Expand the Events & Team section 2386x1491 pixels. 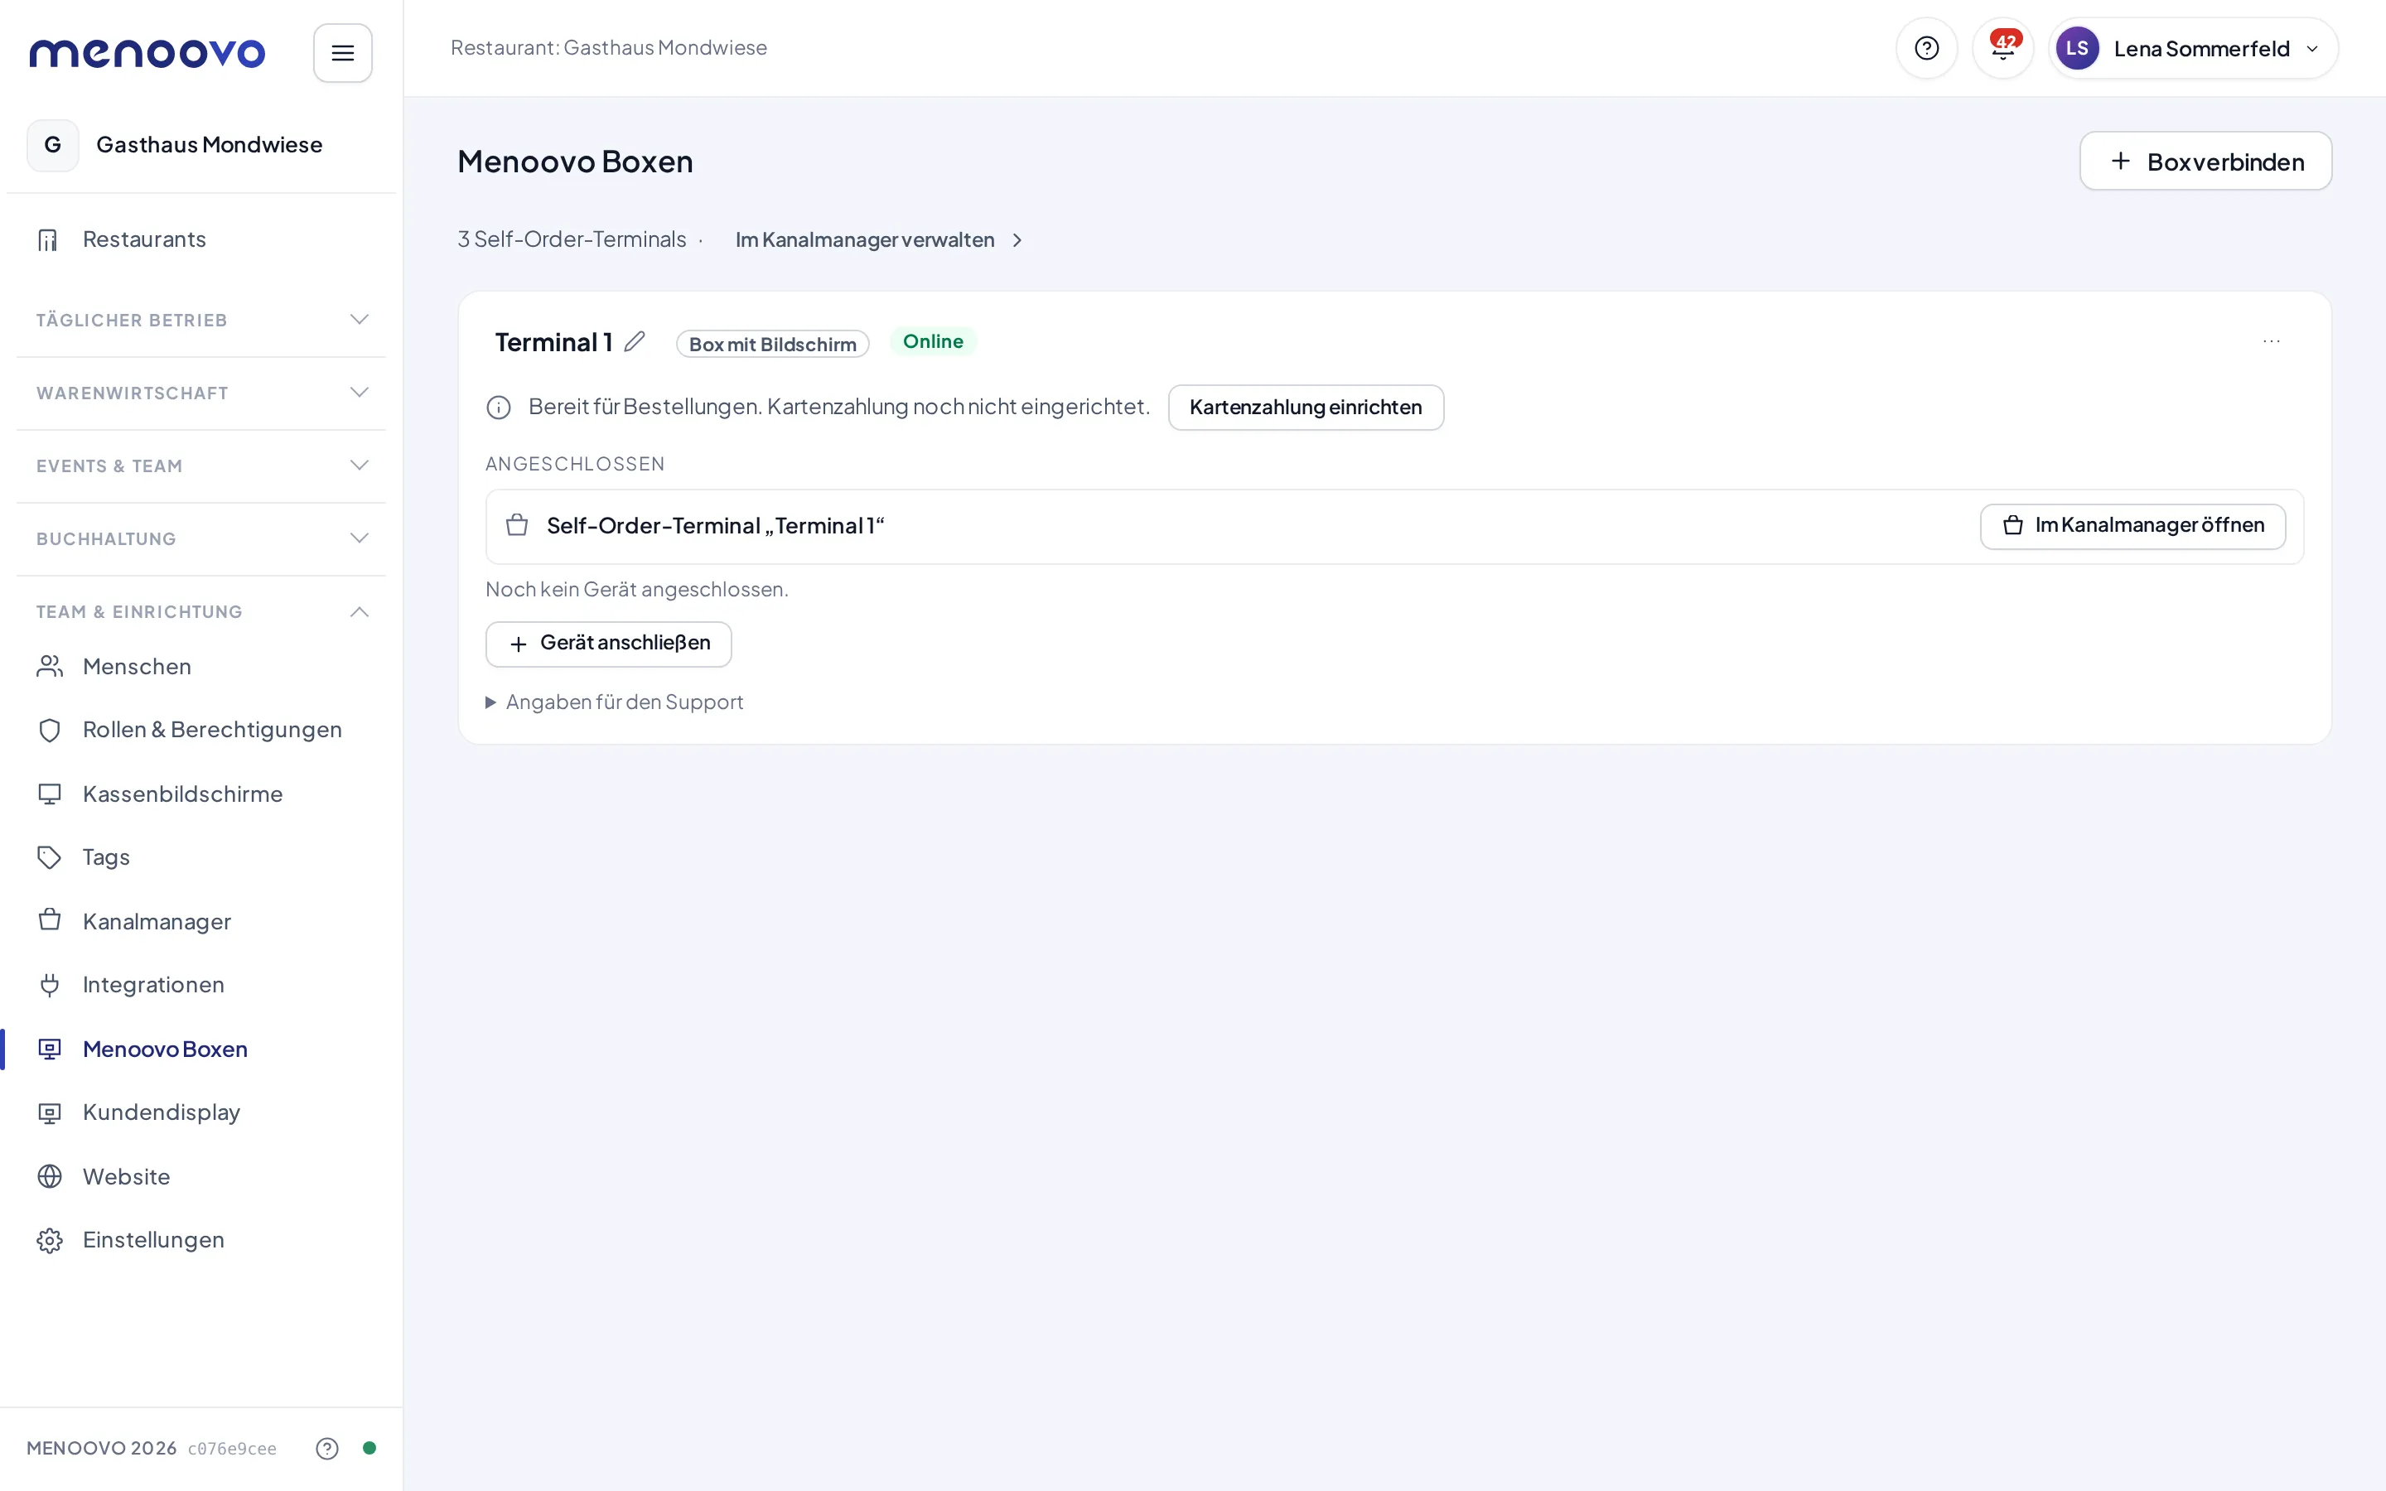(201, 466)
